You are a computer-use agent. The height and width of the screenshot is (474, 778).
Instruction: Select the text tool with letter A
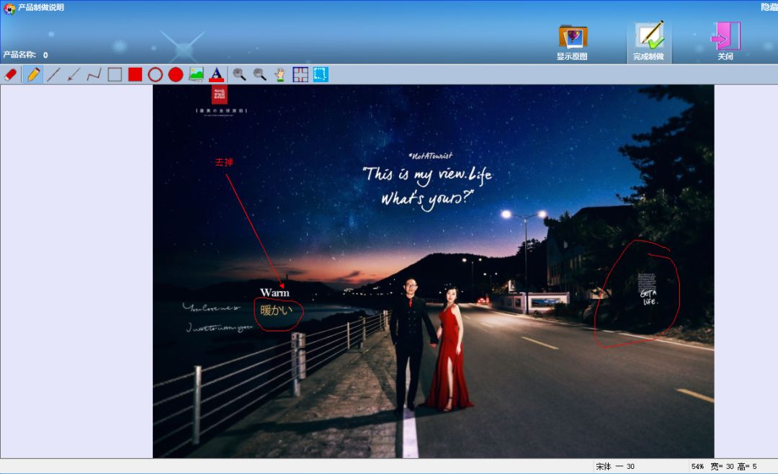click(x=216, y=74)
